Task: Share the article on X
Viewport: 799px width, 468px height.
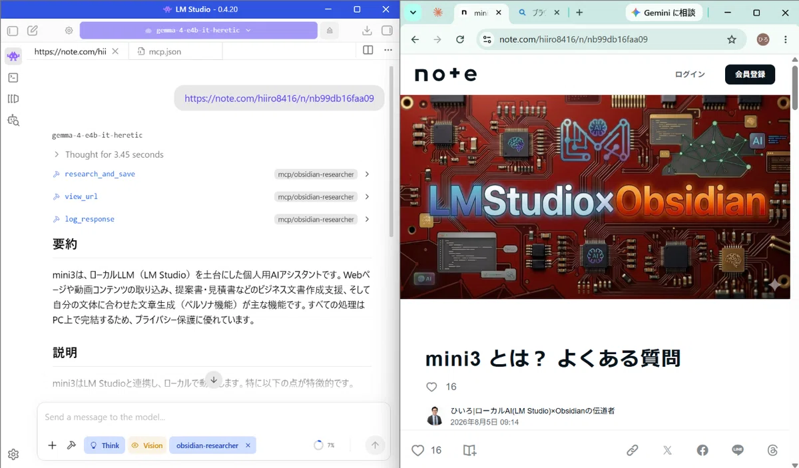Action: tap(667, 451)
